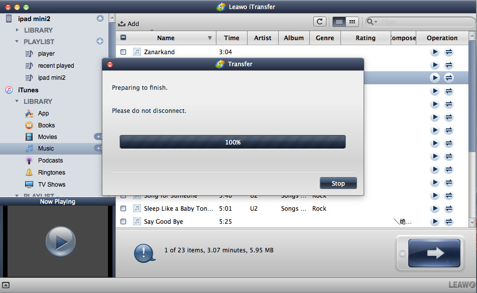
Task: Check the Sleep Like a Baby song
Action: [x=124, y=209]
